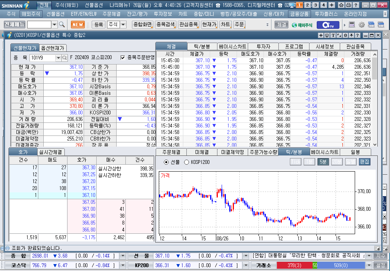Open the ETF/ETN/ELW menu
Image resolution: width=390 pixels, height=271 pixels.
[x=84, y=14]
